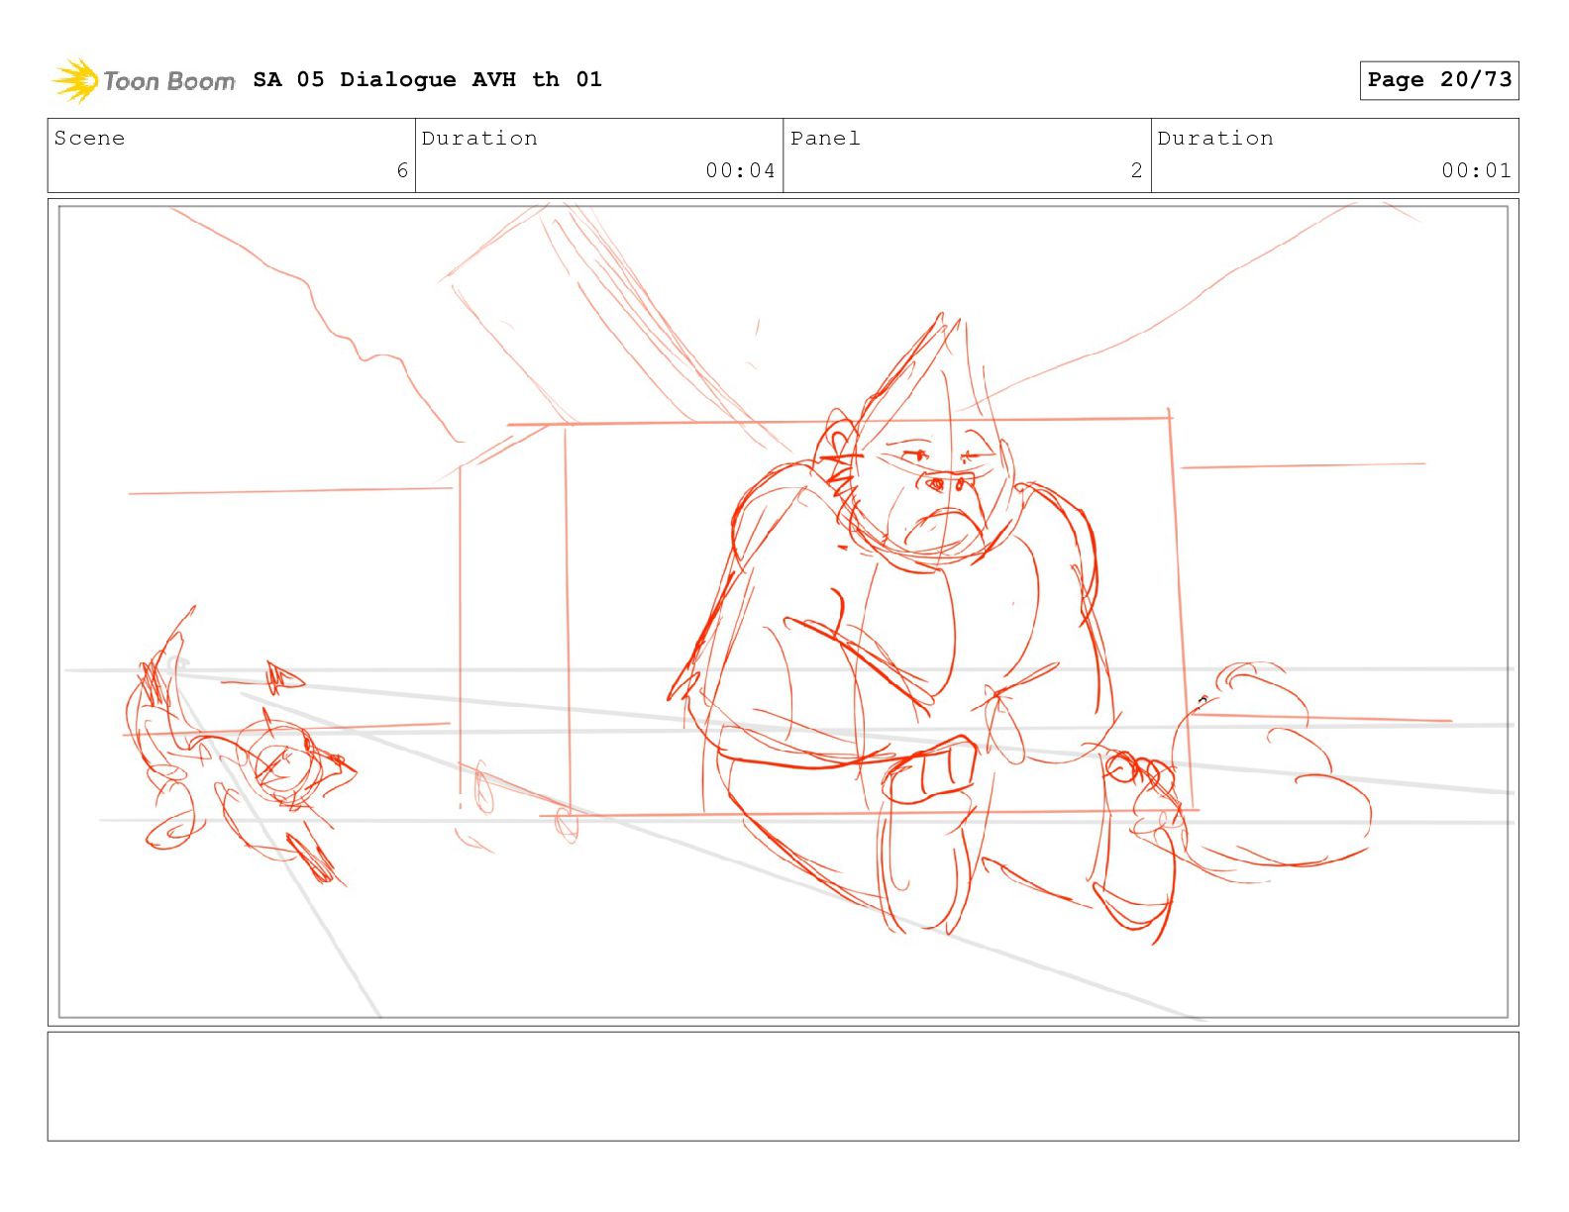Screen dimensions: 1569x1212
Task: Click the panel duration value 00:01
Action: pos(1476,170)
